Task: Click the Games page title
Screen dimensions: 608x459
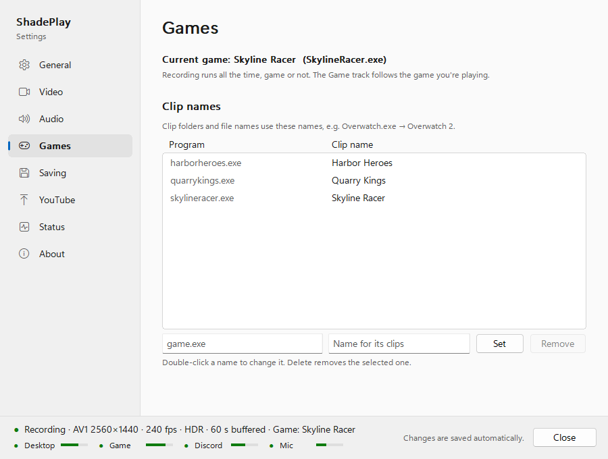Action: 190,28
